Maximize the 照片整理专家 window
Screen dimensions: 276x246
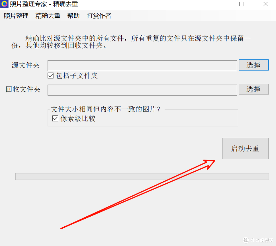[x=242, y=4]
